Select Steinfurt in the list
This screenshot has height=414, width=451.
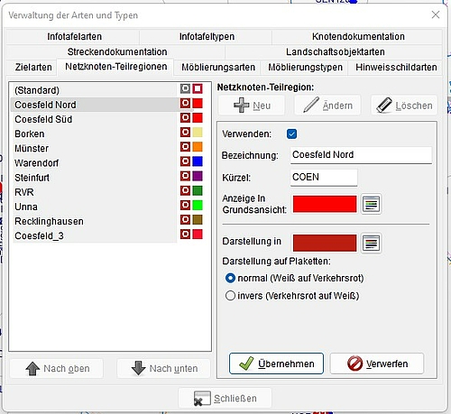pos(94,178)
